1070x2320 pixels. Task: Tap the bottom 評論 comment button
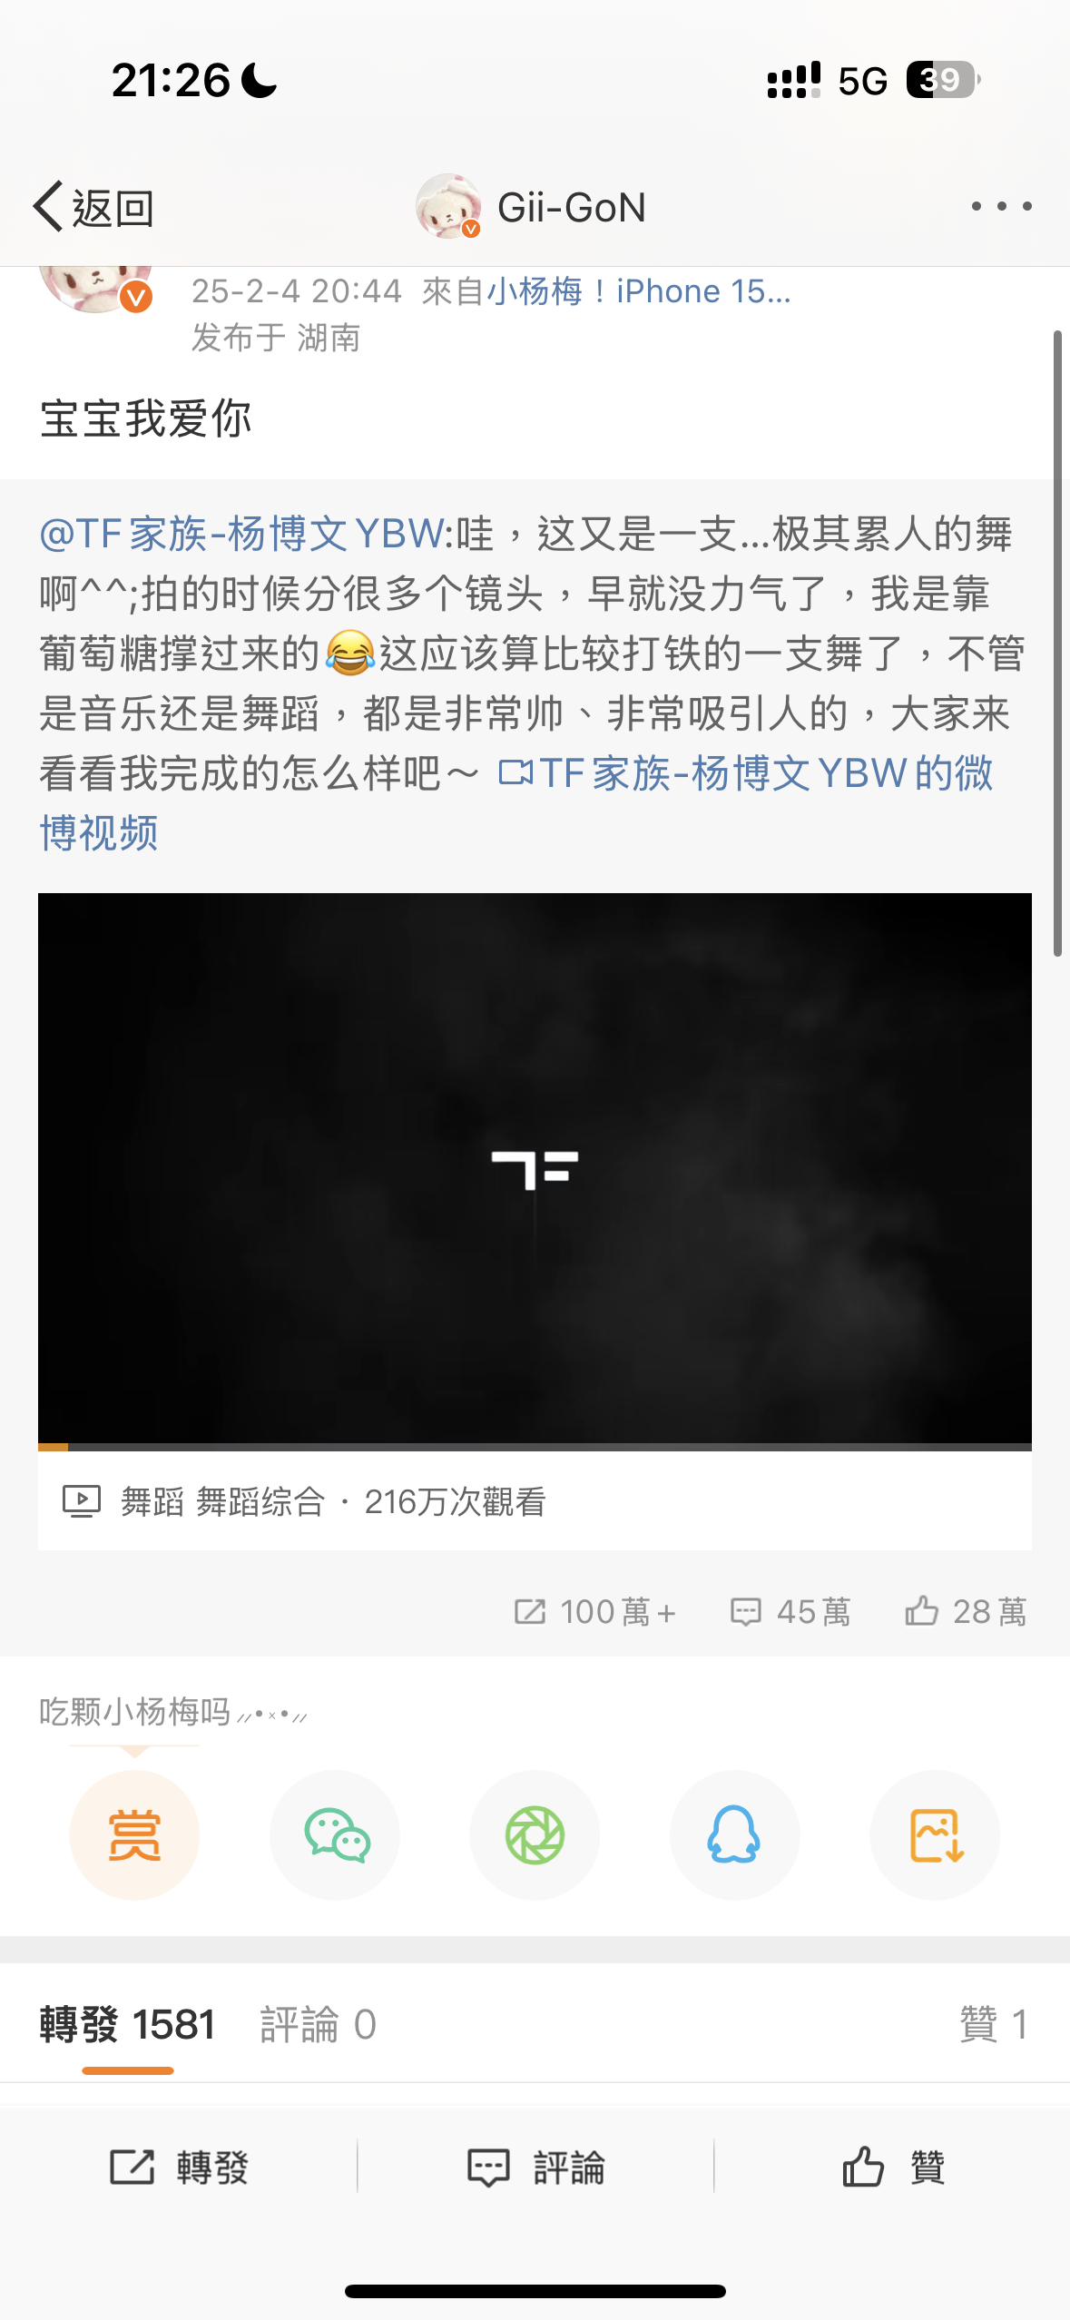coord(535,2168)
